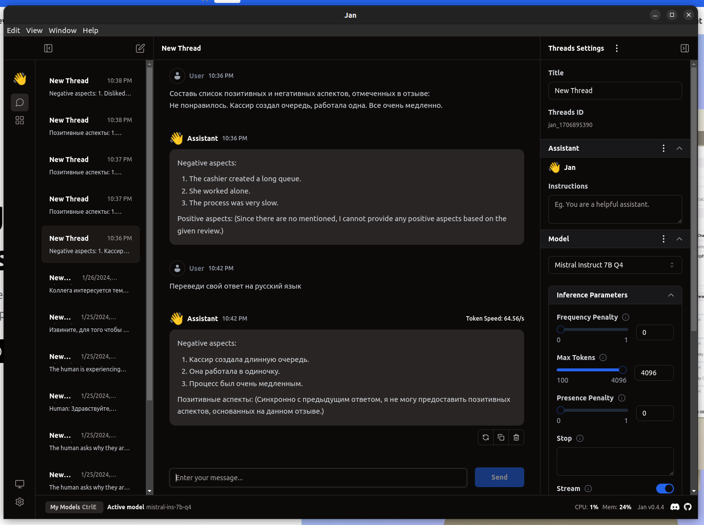Click the Jan v0.4.4 version label
The image size is (704, 525).
tap(651, 507)
